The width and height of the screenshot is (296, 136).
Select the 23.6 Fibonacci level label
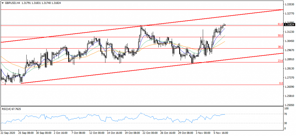click(280, 61)
